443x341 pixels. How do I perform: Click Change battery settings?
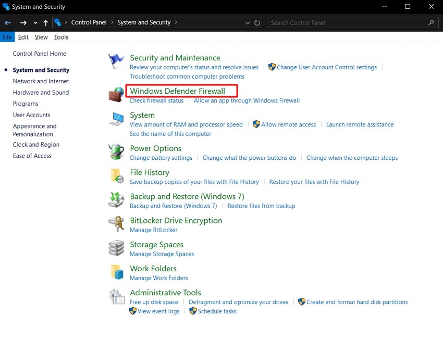point(161,158)
